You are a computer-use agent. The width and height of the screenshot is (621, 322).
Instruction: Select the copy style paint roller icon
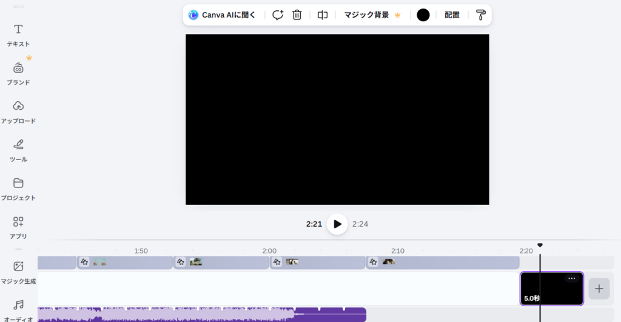(x=480, y=15)
